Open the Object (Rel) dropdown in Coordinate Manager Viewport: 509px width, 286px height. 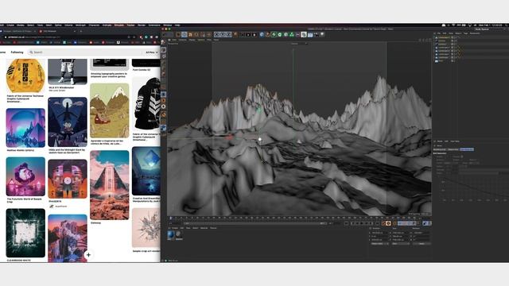pyautogui.click(x=379, y=244)
